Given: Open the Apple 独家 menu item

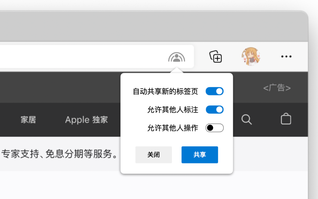Looking at the screenshot, I should point(86,120).
